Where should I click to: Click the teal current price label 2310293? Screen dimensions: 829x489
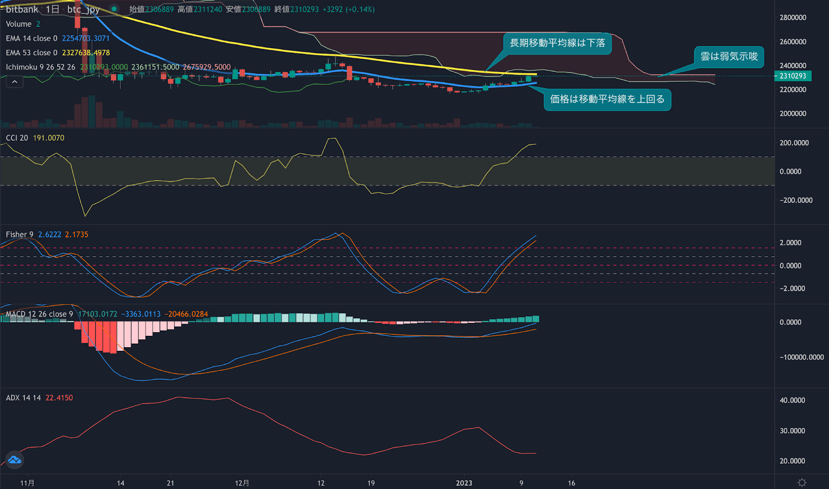[x=793, y=76]
